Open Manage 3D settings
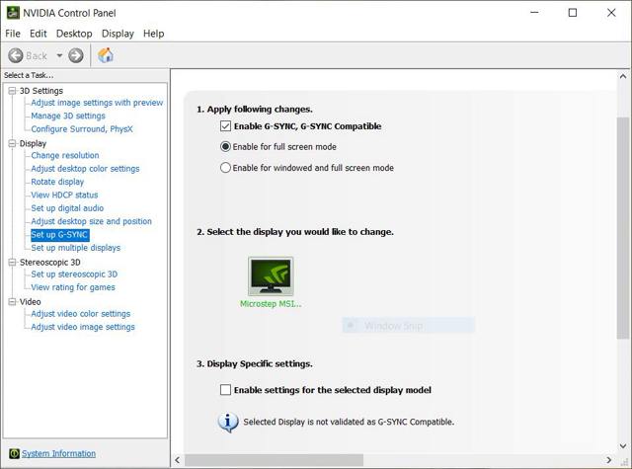This screenshot has height=469, width=632. coord(68,117)
